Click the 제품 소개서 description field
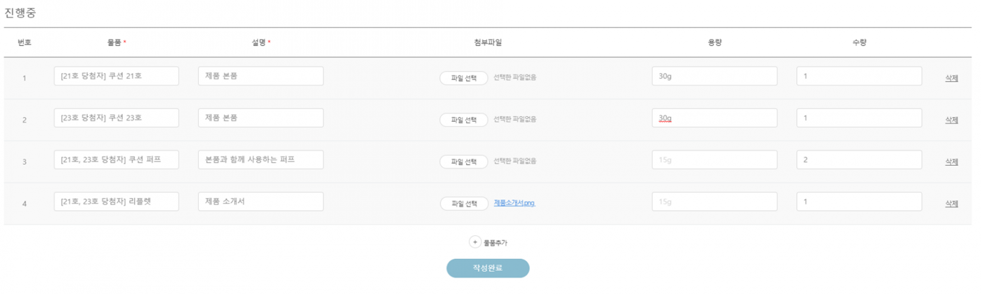 tap(261, 201)
